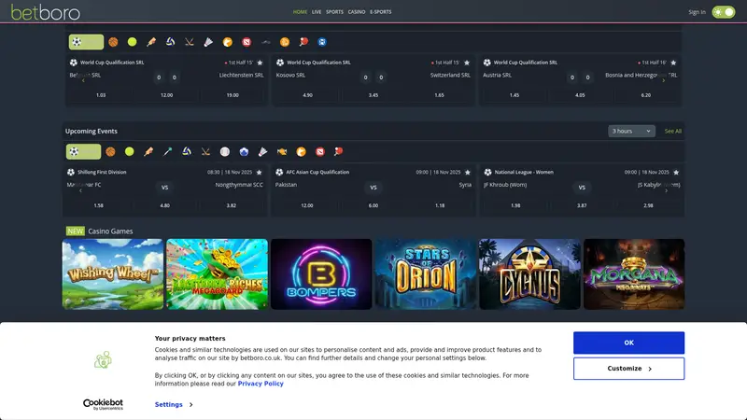This screenshot has height=420, width=747.
Task: Select cricket bat icon under Upcoming Events
Action: click(x=148, y=151)
